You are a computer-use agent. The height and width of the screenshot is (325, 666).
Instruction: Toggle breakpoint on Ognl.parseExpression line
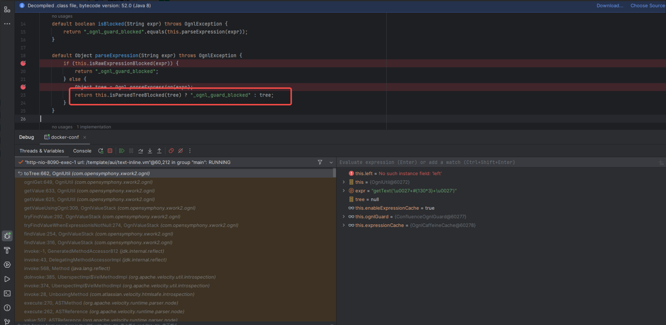coord(23,87)
